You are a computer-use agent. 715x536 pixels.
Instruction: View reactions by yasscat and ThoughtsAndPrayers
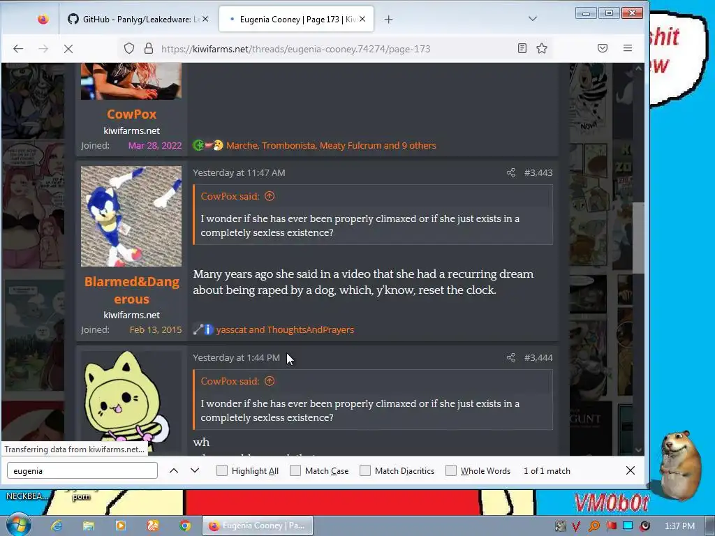coord(285,329)
